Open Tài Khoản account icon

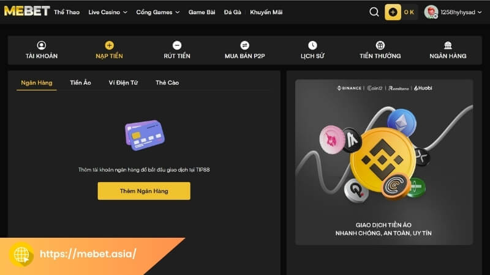point(41,45)
